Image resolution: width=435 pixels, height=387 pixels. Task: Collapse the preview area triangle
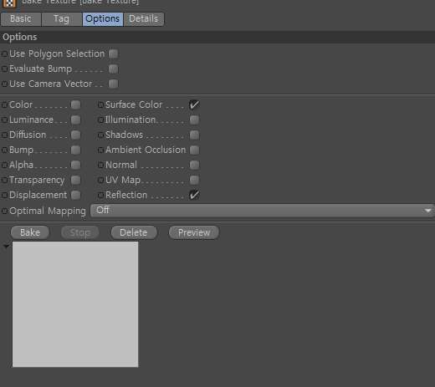click(x=6, y=246)
